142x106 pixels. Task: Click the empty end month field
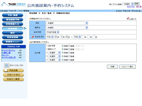click(x=88, y=37)
